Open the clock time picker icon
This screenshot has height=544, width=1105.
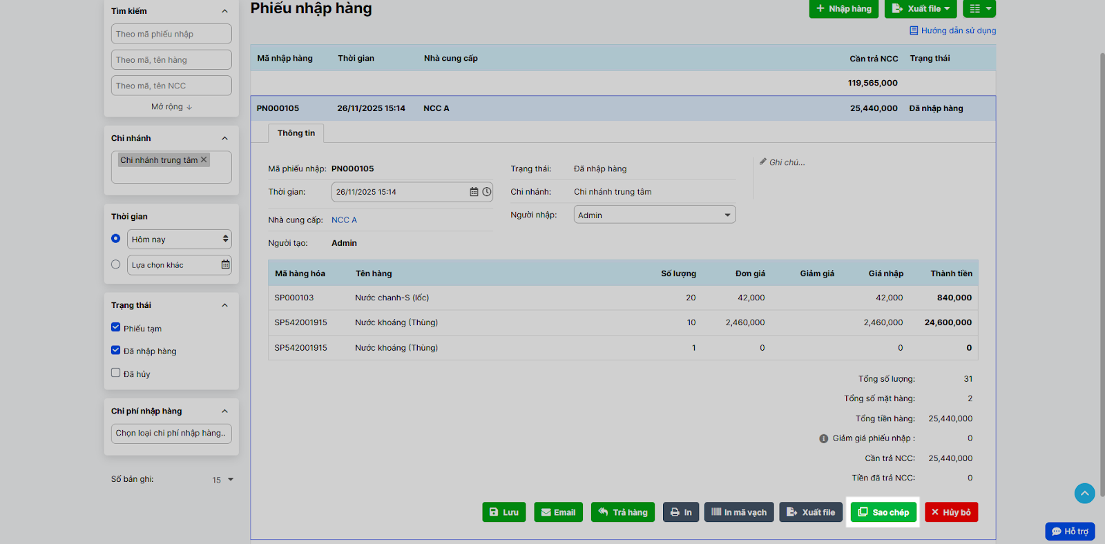[487, 192]
